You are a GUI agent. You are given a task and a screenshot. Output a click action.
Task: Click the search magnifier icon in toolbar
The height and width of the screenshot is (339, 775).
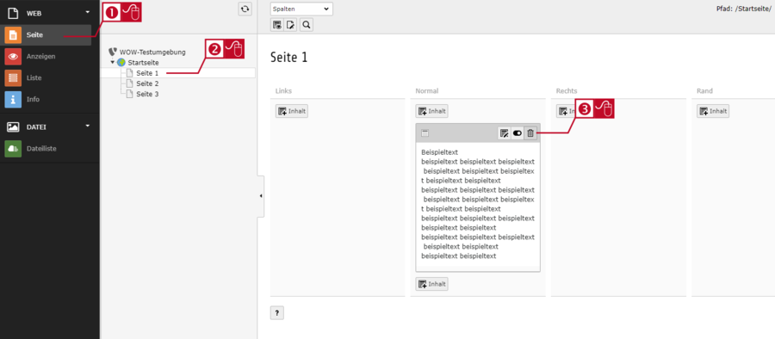point(307,25)
